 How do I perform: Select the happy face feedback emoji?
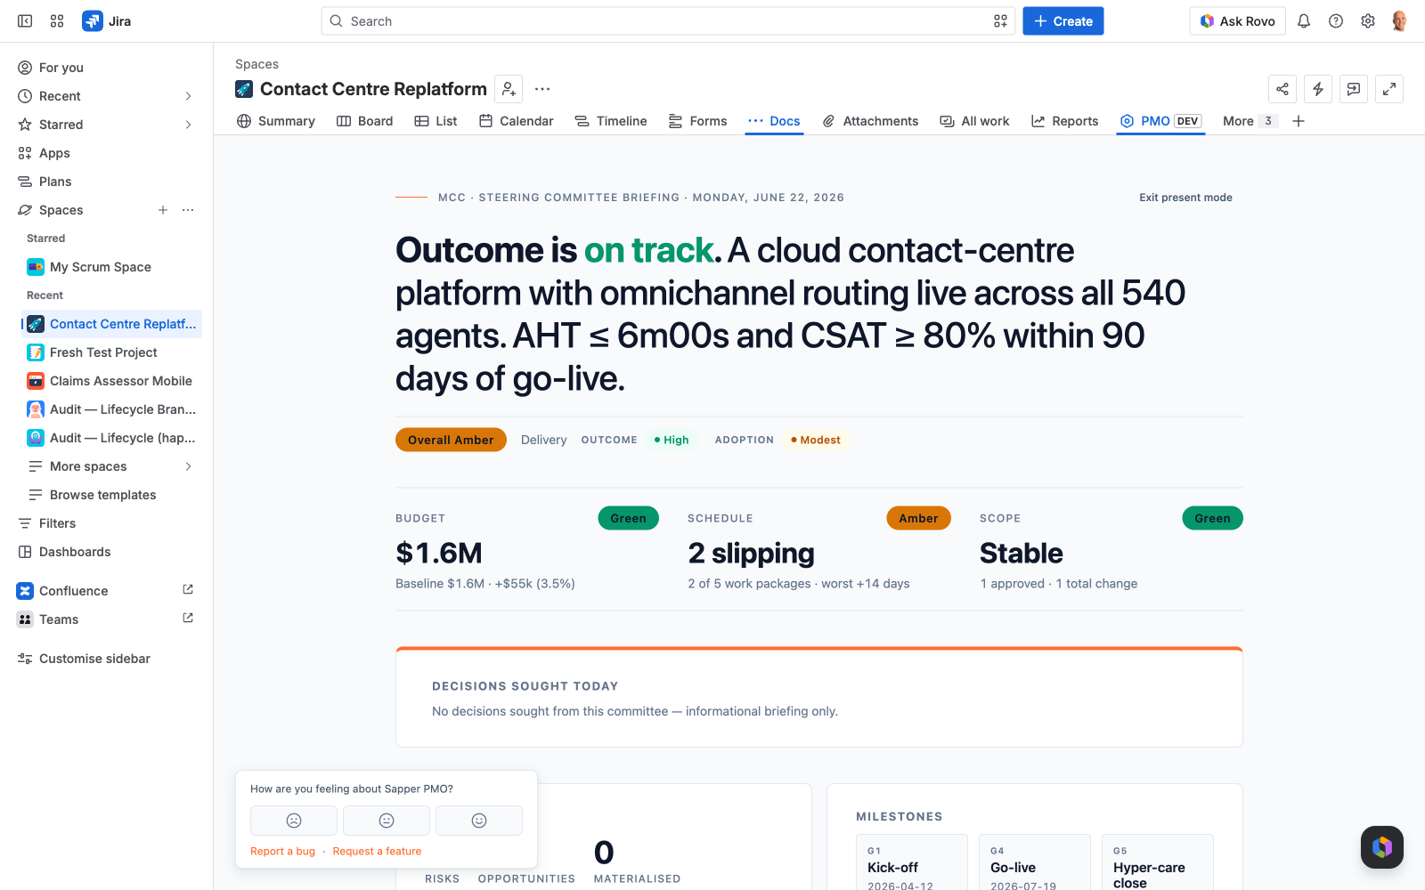click(479, 821)
